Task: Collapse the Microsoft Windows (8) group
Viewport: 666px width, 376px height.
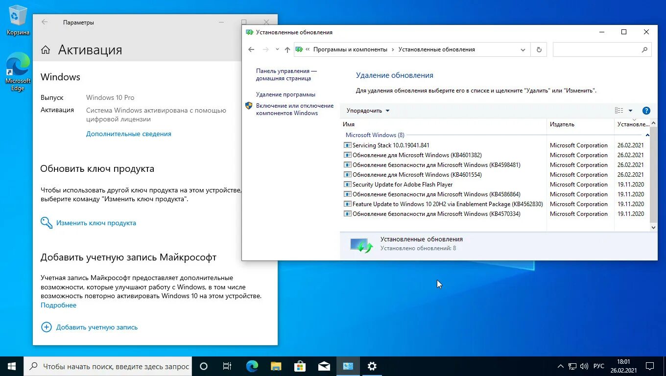Action: pyautogui.click(x=647, y=135)
